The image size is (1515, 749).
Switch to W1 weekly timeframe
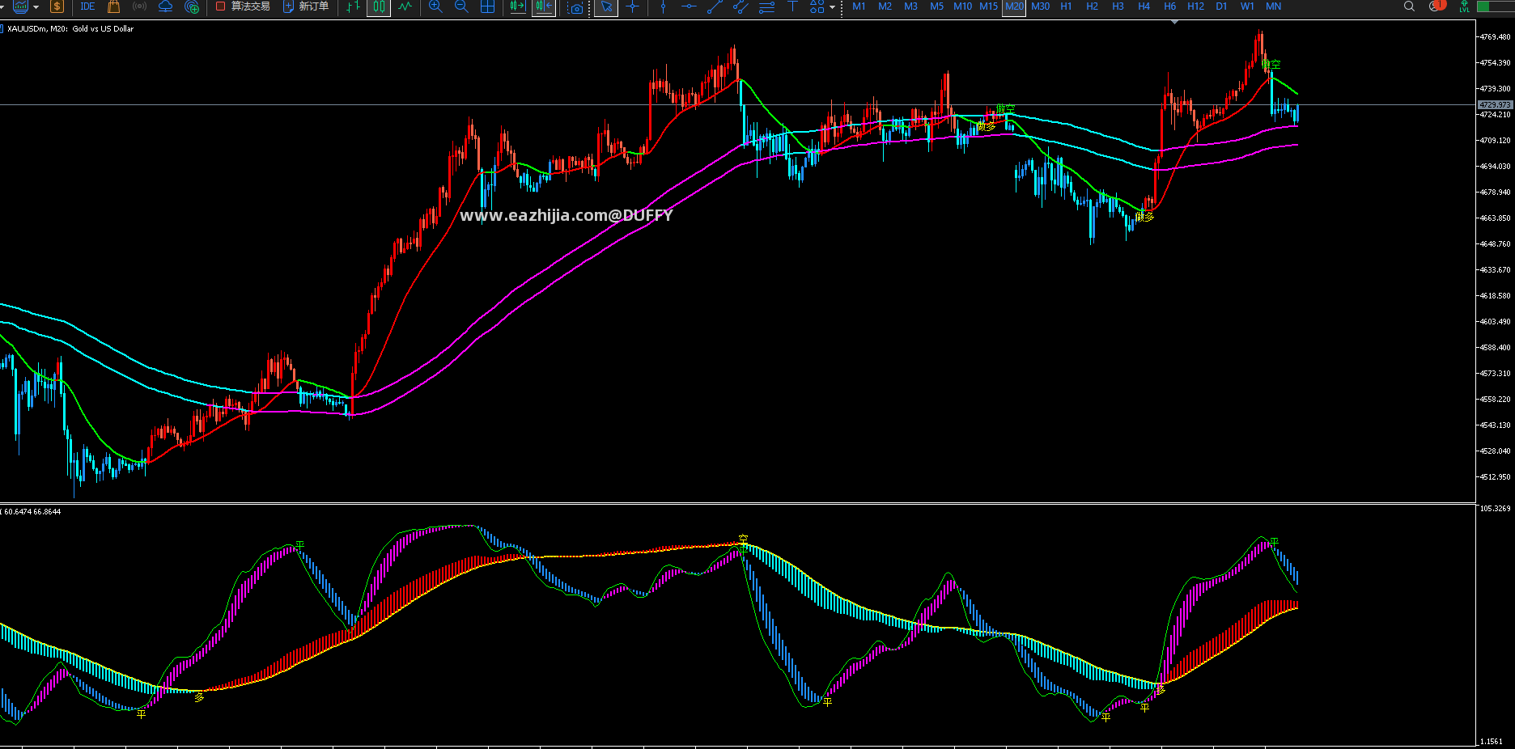coord(1247,6)
